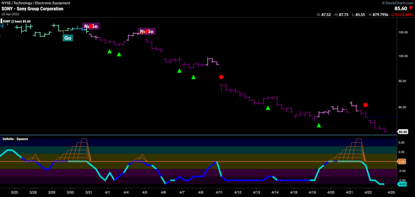415x197 pixels.
Task: Click the first NoGo label near 3/31
Action: pos(91,26)
